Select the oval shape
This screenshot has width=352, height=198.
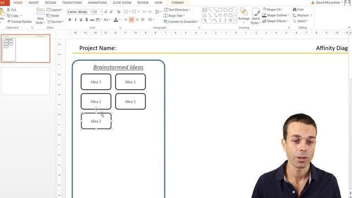click(x=226, y=10)
